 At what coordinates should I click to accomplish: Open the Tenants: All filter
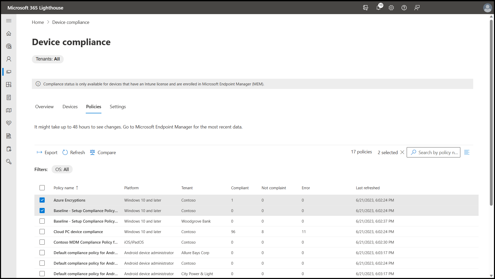tap(48, 59)
